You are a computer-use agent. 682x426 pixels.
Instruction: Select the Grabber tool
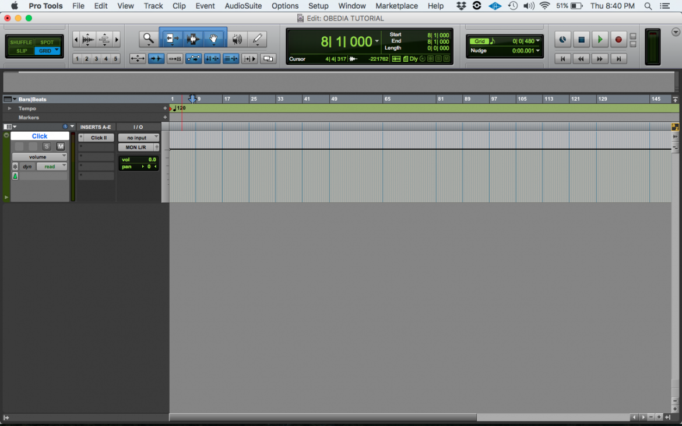point(214,39)
